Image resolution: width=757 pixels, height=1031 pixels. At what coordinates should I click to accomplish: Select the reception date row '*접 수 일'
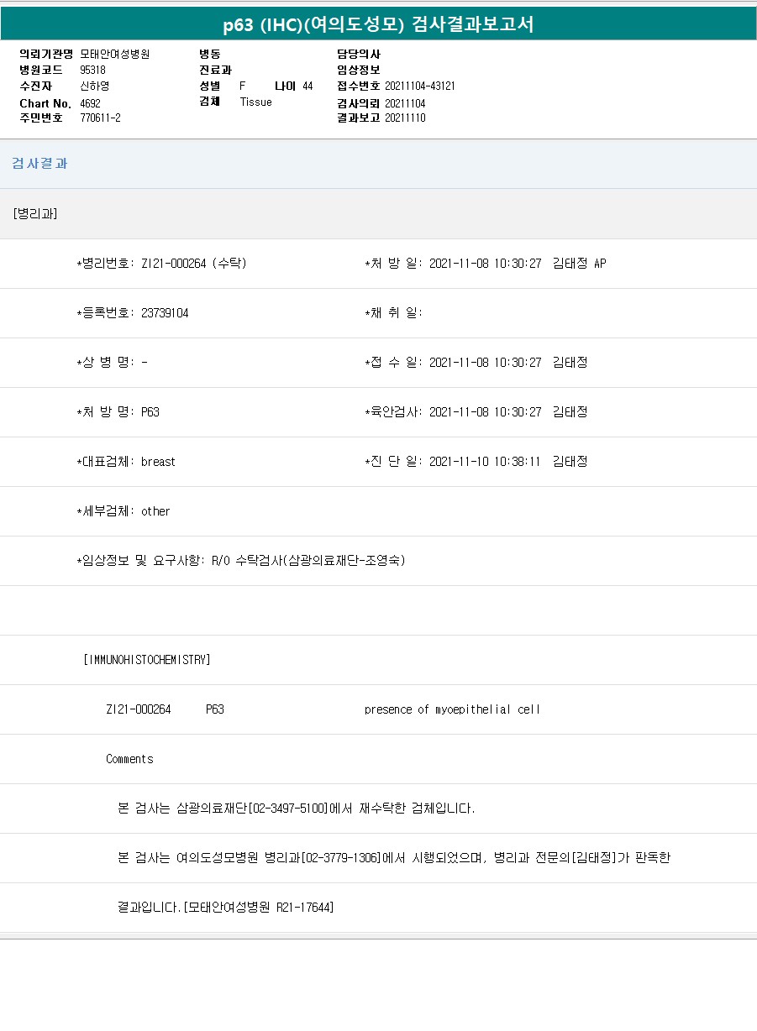(476, 363)
